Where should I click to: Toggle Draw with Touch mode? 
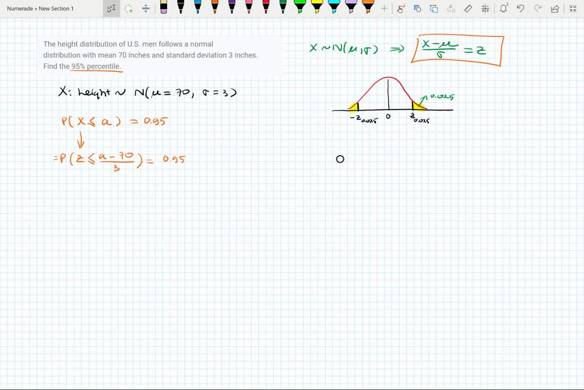point(401,9)
